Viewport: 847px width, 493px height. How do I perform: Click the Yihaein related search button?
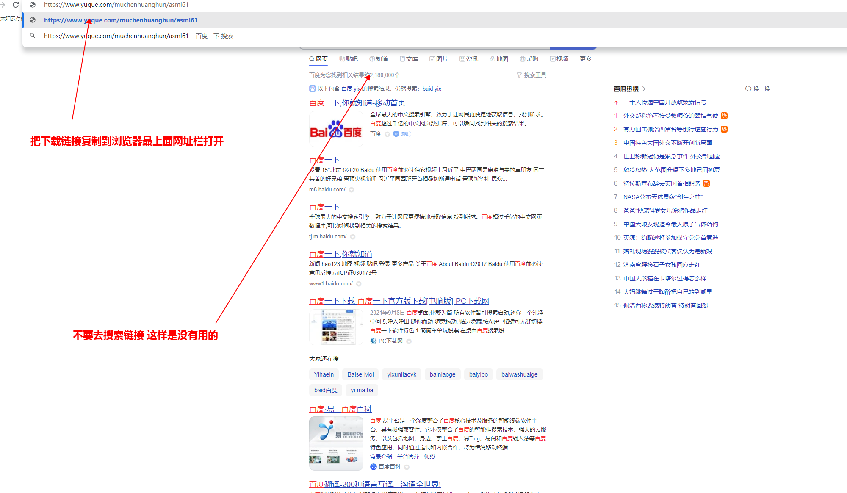(x=324, y=374)
